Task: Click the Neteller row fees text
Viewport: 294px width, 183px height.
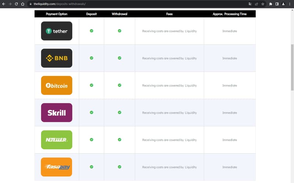Action: tap(169, 140)
